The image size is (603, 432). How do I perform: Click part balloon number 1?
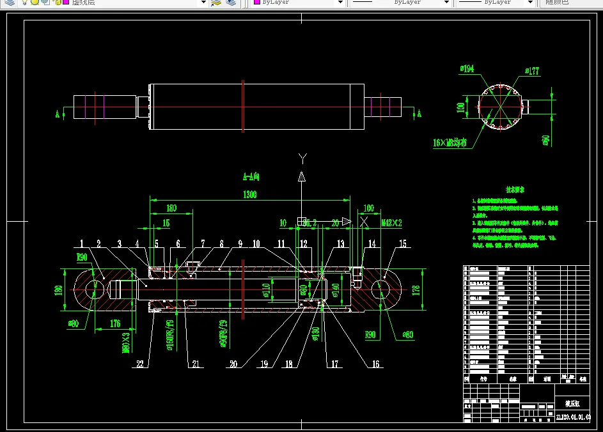coord(81,243)
